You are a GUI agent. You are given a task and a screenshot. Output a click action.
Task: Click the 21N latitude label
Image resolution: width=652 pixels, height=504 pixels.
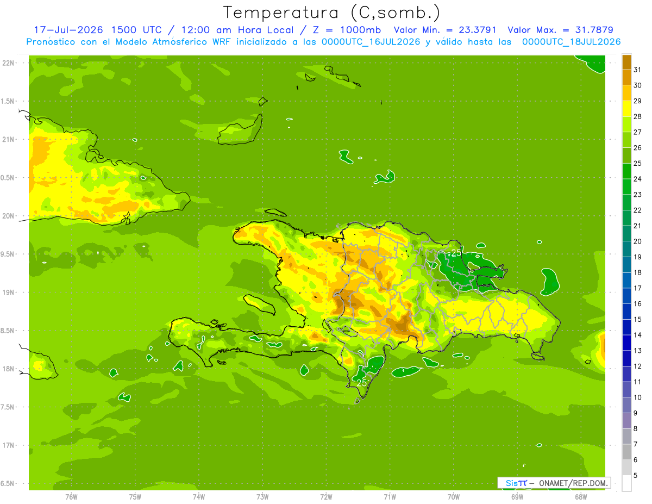8,140
